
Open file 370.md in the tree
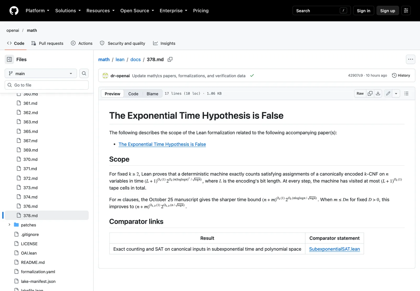click(x=30, y=160)
